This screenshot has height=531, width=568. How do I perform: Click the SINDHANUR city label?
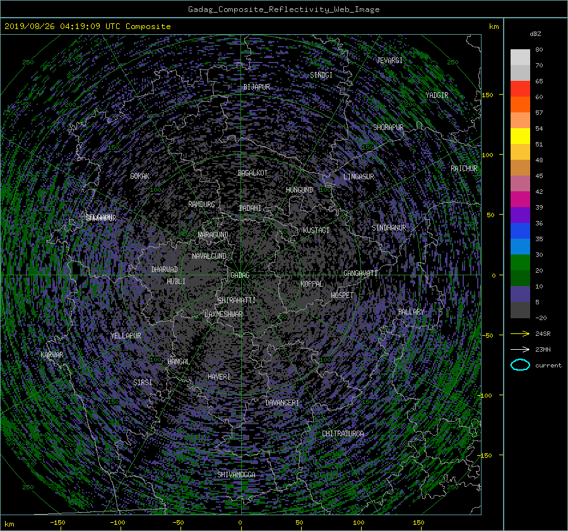pyautogui.click(x=389, y=228)
